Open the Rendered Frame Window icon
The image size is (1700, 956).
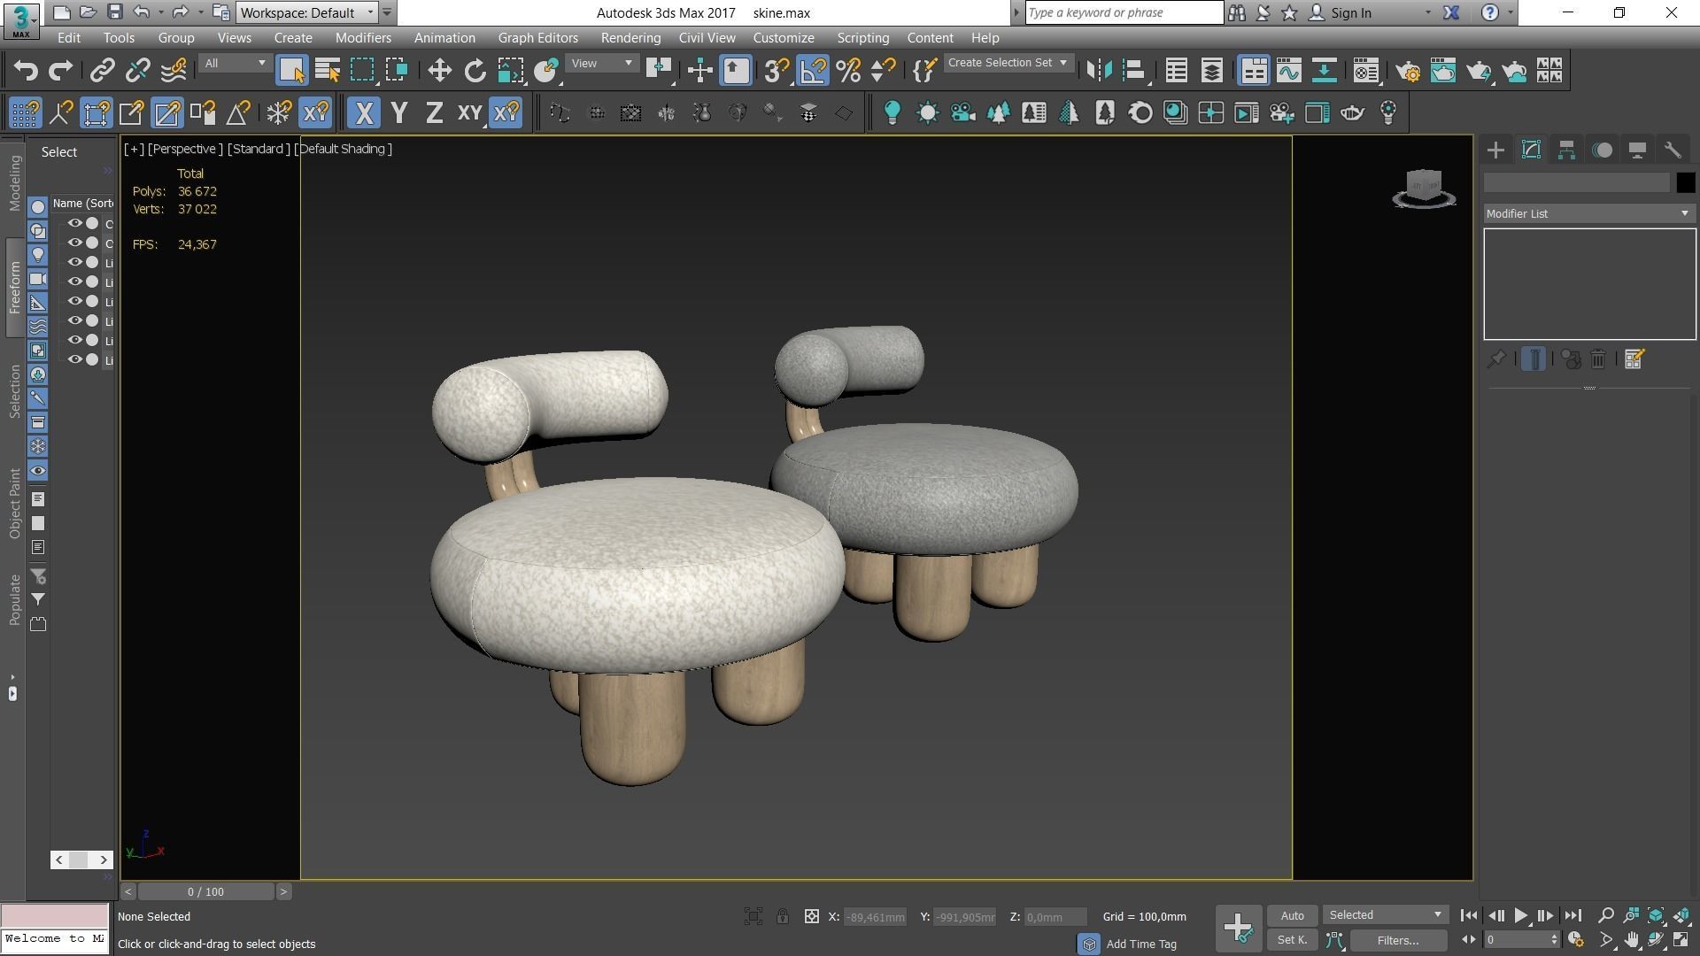click(1443, 71)
